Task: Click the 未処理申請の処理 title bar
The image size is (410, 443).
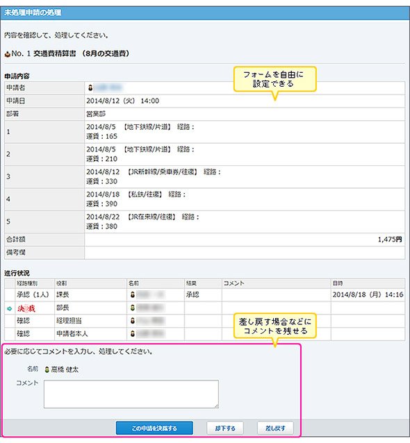Action: [x=205, y=12]
